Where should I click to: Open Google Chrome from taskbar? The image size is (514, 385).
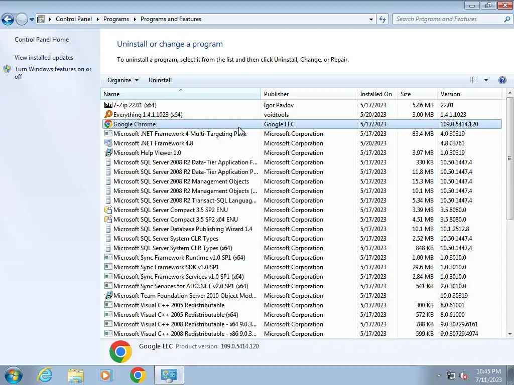[138, 375]
